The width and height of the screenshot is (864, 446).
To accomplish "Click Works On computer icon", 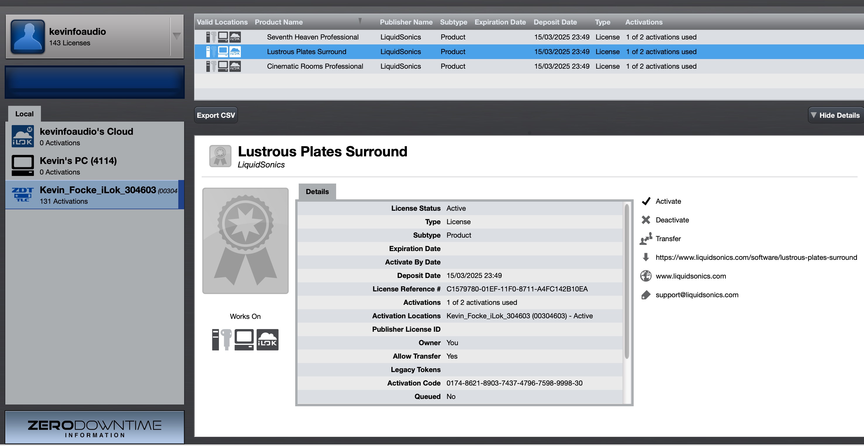I will tap(244, 340).
